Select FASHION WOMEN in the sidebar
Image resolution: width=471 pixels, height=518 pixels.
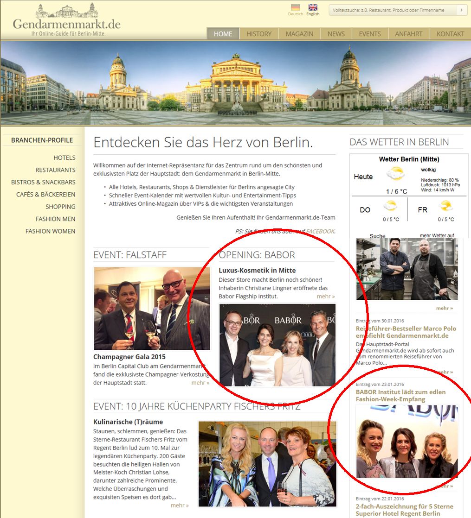point(51,231)
